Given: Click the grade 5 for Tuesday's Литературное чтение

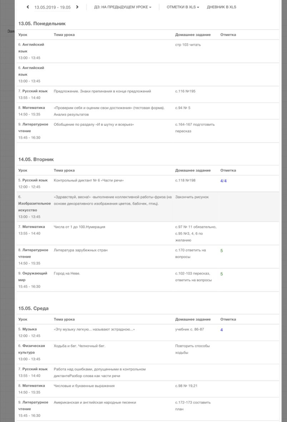Looking at the screenshot, I should click(x=222, y=251).
